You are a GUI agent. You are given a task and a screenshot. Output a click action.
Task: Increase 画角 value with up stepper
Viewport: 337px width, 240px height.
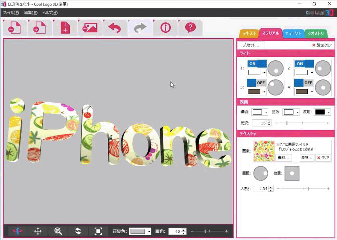point(184,230)
